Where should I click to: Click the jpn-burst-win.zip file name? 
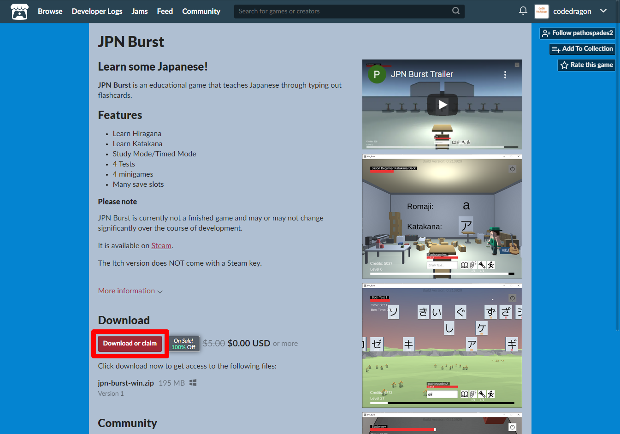(126, 383)
